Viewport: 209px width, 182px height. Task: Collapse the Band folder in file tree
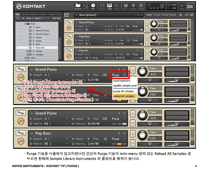(26, 24)
